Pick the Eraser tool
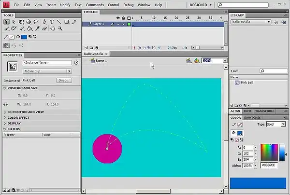Screen dimensions: 290x195 click(x=44, y=28)
